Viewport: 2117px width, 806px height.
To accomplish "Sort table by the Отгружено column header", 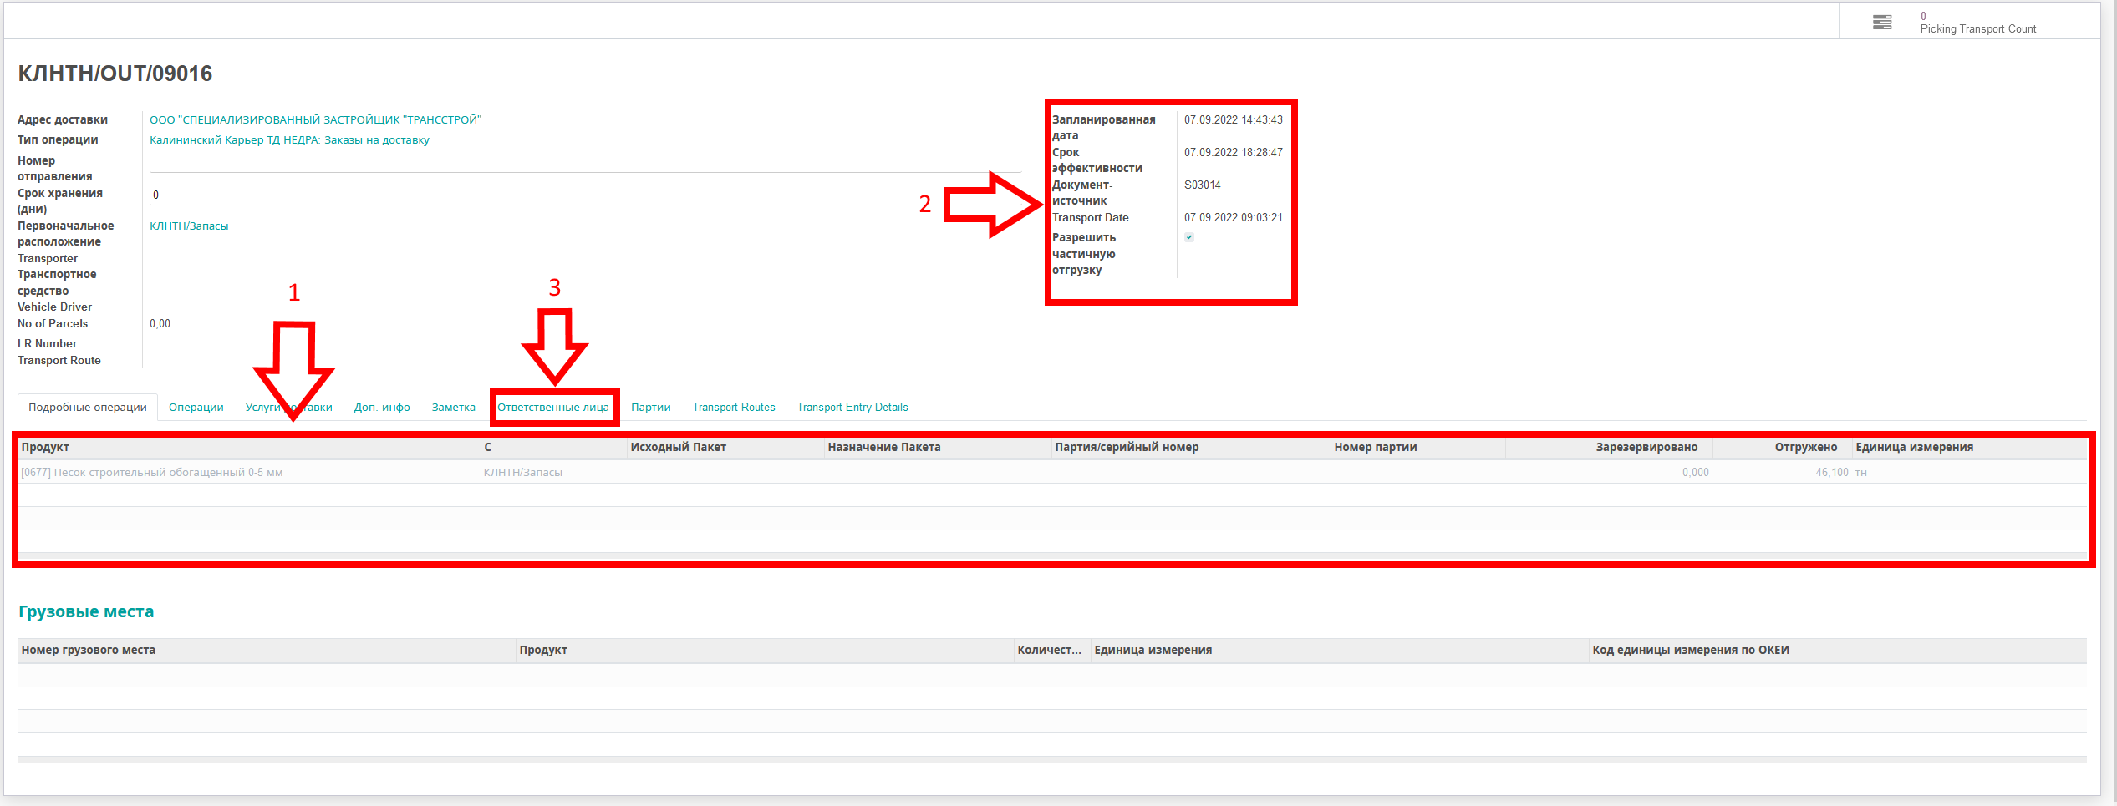I will tap(1805, 448).
